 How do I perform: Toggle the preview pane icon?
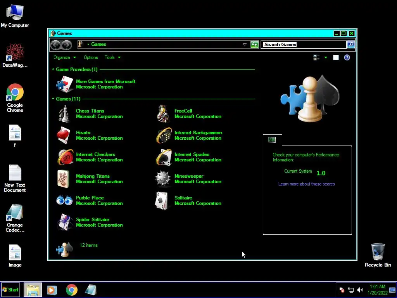point(336,57)
